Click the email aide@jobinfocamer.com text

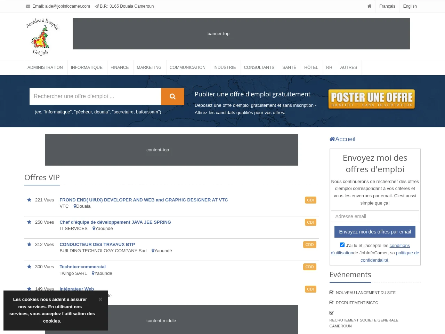pyautogui.click(x=67, y=6)
